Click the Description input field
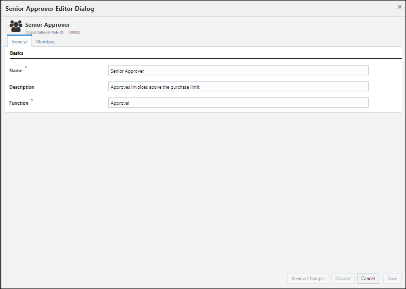 click(x=238, y=87)
